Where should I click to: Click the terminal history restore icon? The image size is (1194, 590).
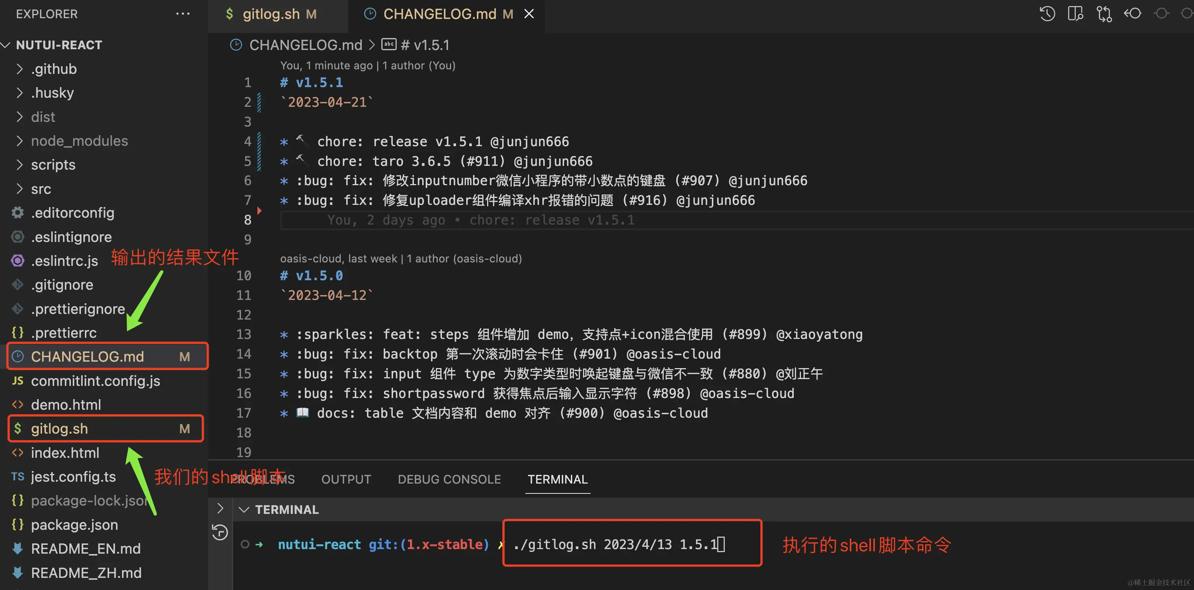tap(220, 532)
